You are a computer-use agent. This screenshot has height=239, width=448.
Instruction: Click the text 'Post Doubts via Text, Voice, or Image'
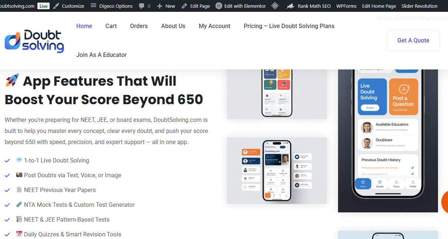(x=73, y=175)
